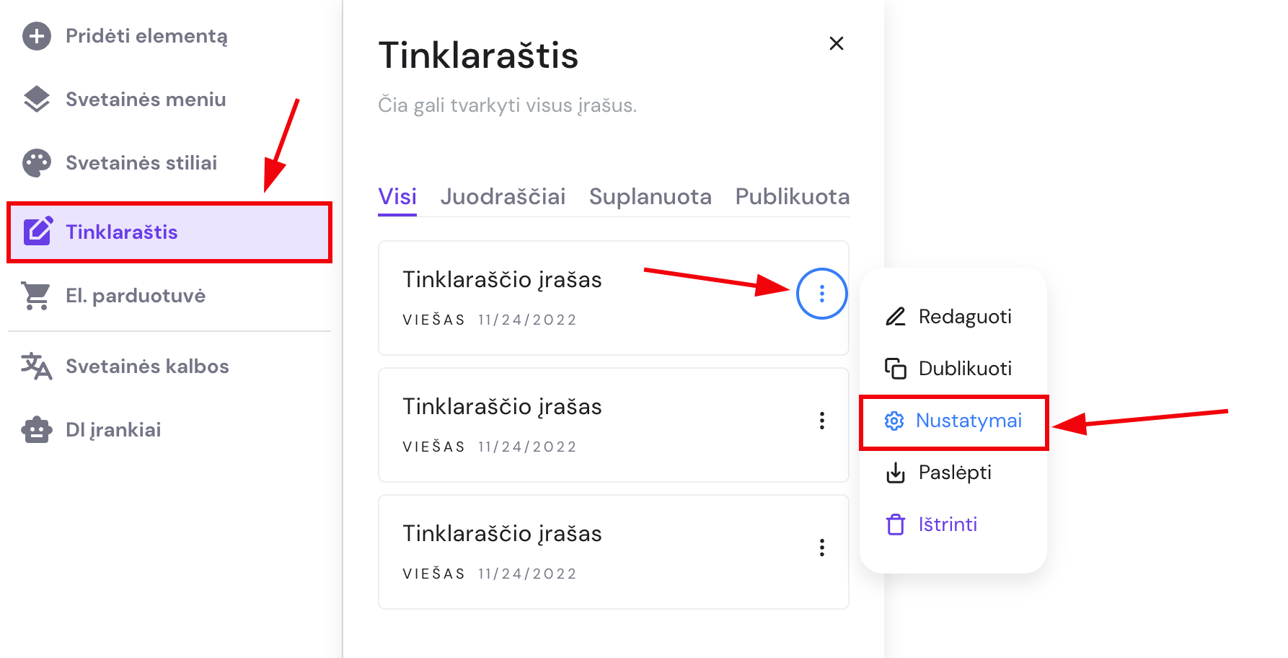Expand three-dot menu of second blog post
This screenshot has width=1288, height=658.
pyautogui.click(x=821, y=421)
